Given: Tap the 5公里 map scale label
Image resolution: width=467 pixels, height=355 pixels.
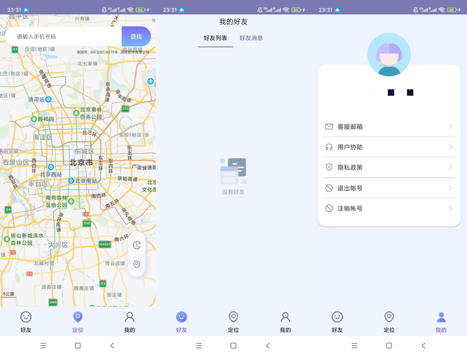Looking at the screenshot, I should [9, 294].
